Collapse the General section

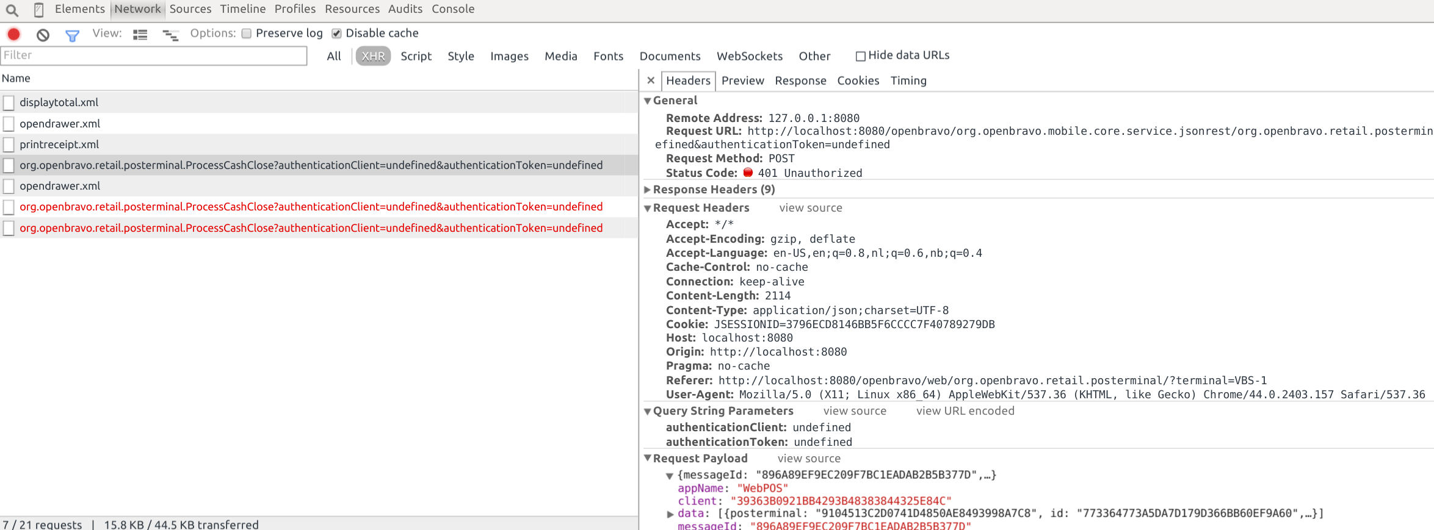tap(648, 101)
